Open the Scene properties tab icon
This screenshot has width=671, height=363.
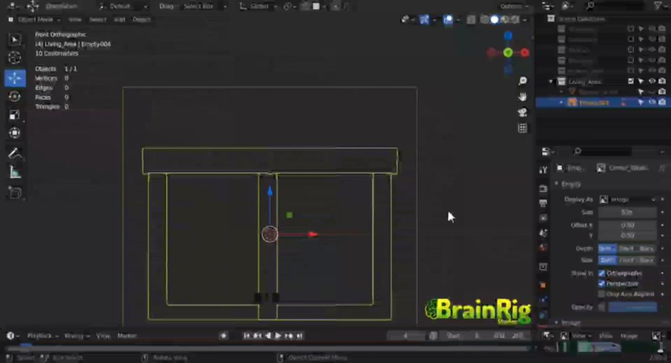[x=543, y=233]
